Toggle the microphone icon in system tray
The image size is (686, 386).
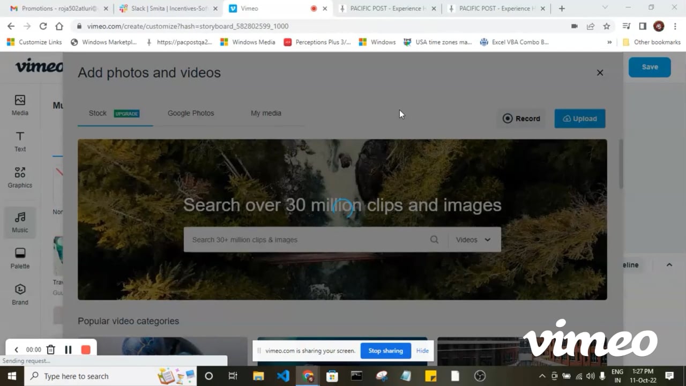point(602,376)
